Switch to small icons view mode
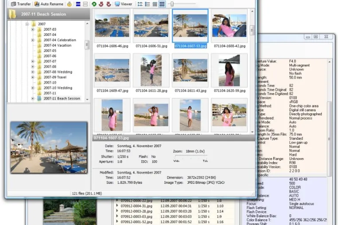Image resolution: width=338 pixels, height=225 pixels. 140,4
